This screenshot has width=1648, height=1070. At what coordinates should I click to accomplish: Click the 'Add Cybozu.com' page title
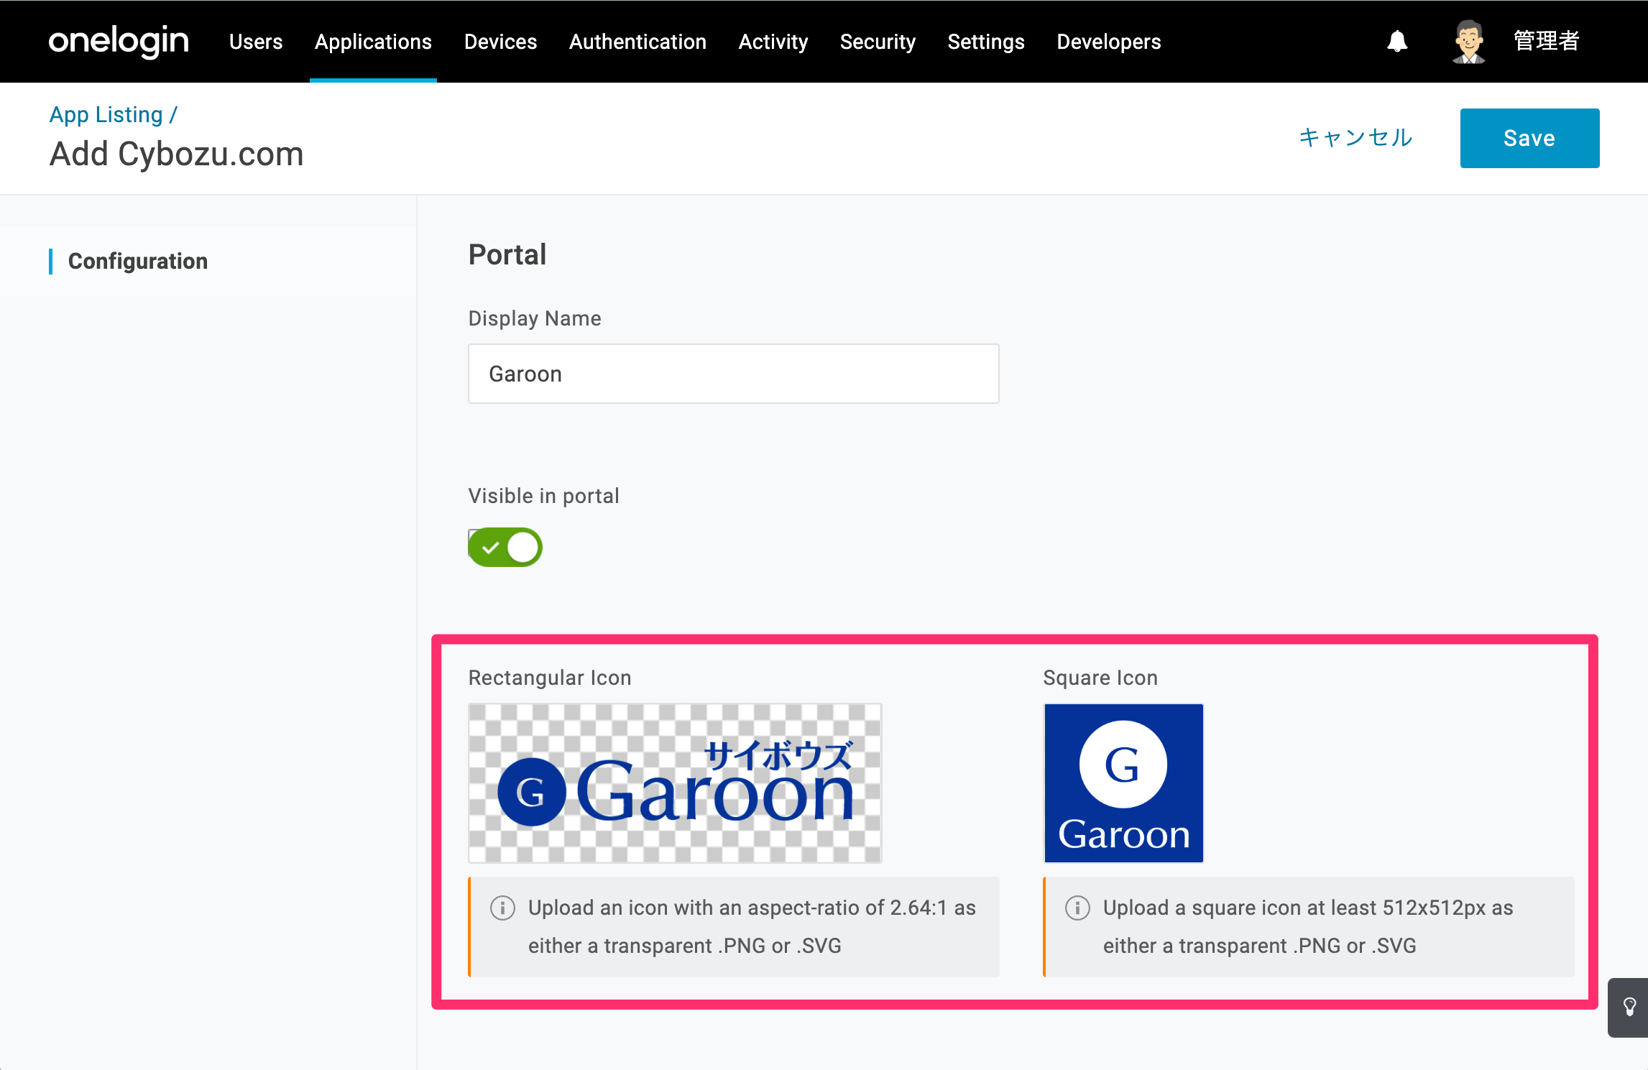[x=177, y=154]
